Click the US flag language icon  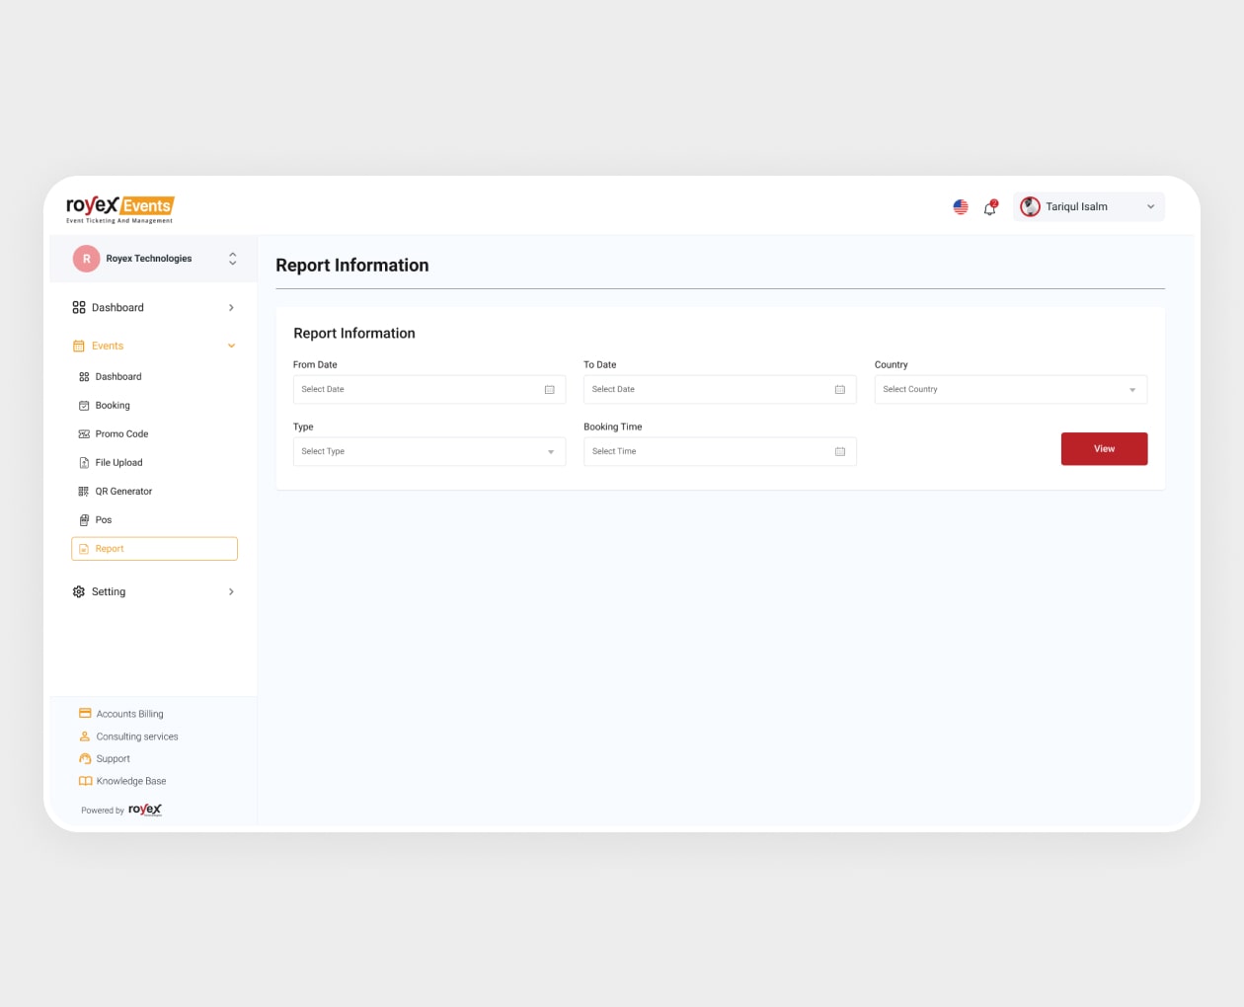960,206
